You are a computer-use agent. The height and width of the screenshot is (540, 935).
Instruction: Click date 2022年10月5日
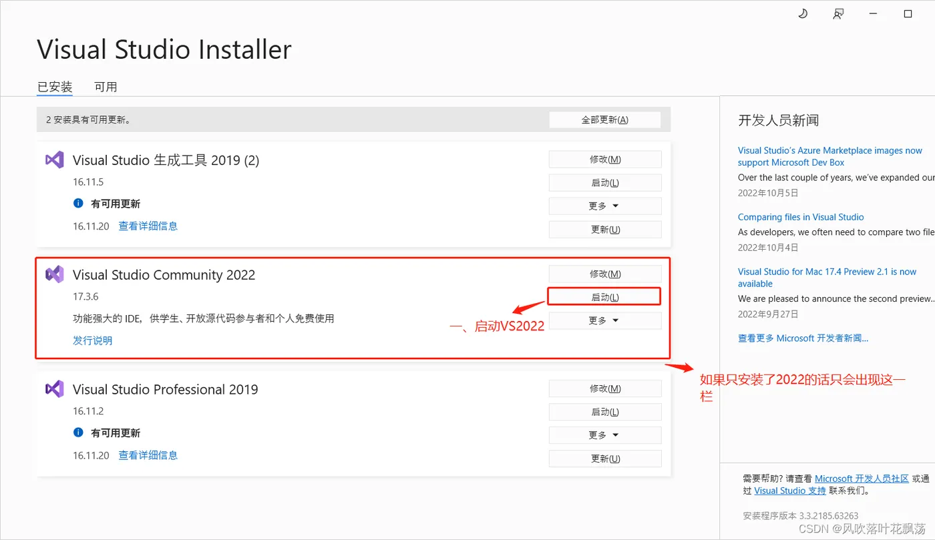point(768,193)
